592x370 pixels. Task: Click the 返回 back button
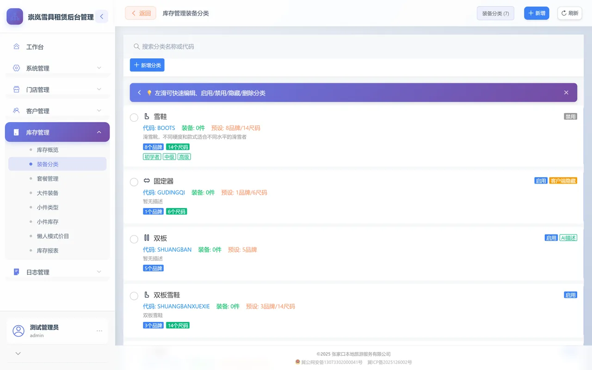[141, 13]
